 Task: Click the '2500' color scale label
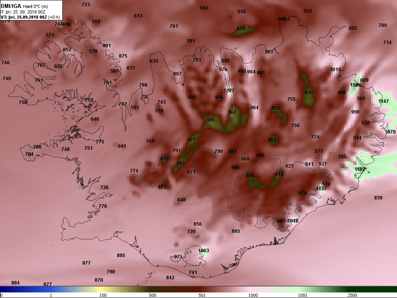pos(352,295)
